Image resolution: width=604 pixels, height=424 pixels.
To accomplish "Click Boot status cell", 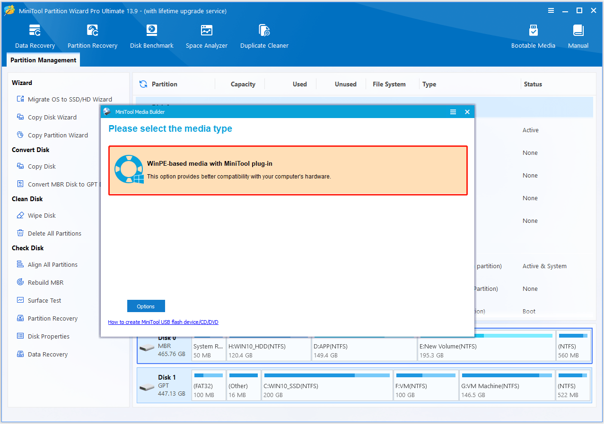I will point(529,311).
